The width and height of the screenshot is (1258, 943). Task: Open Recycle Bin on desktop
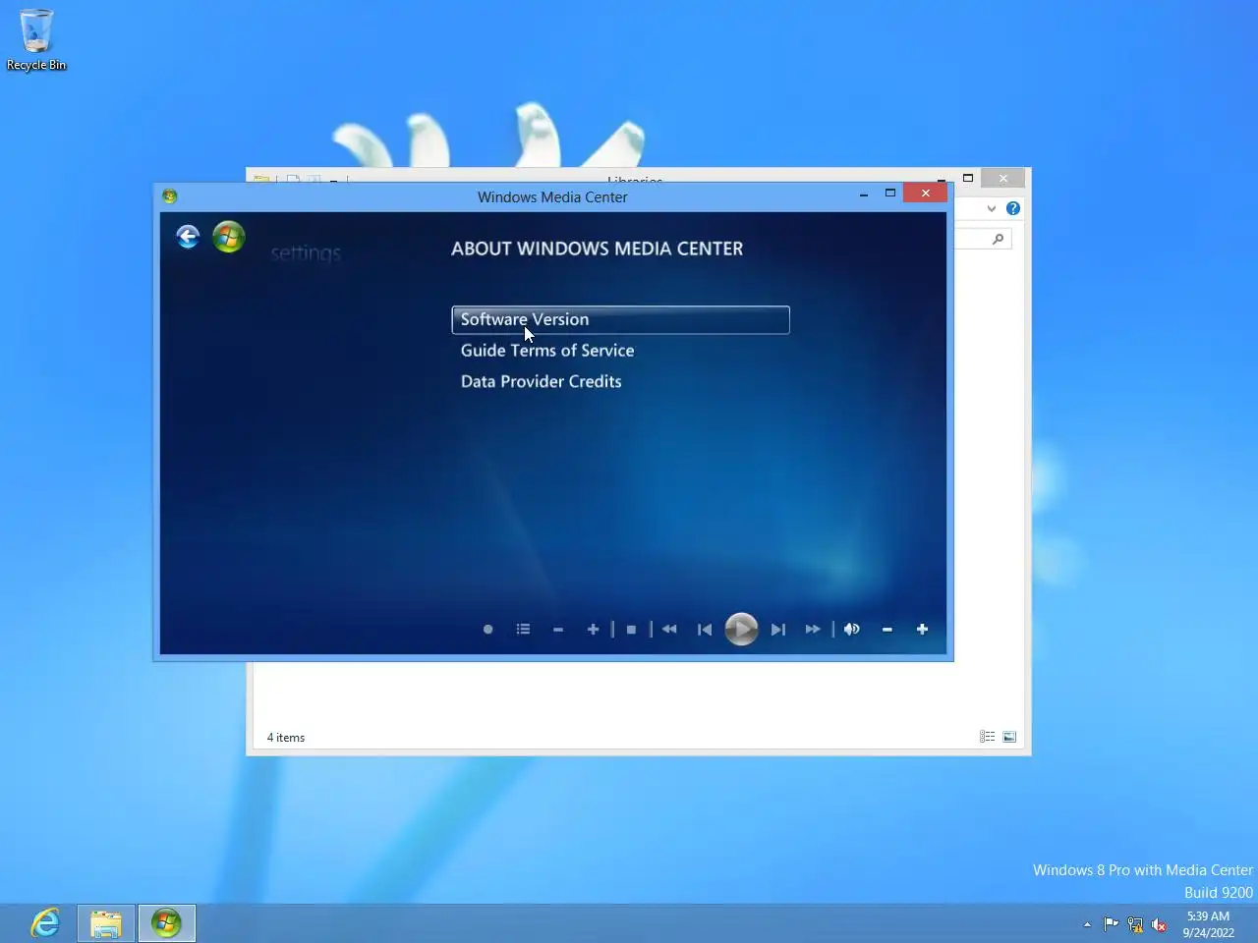36,39
